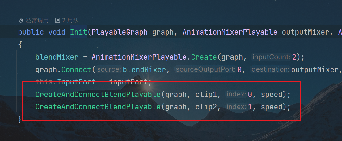Click the blendMixer variable in assignment
Screen dimensions: 342x141
[x=57, y=57]
